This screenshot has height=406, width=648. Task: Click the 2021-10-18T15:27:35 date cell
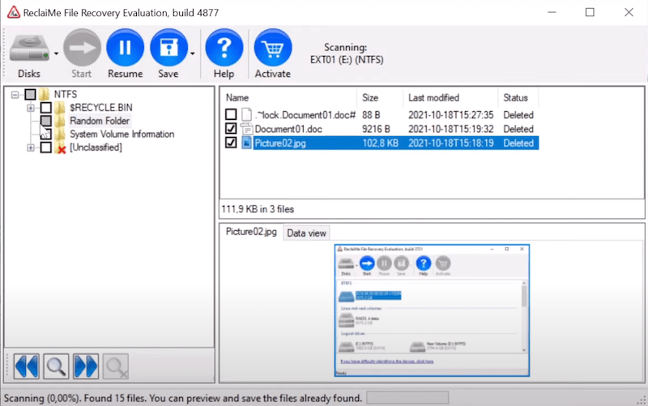451,115
